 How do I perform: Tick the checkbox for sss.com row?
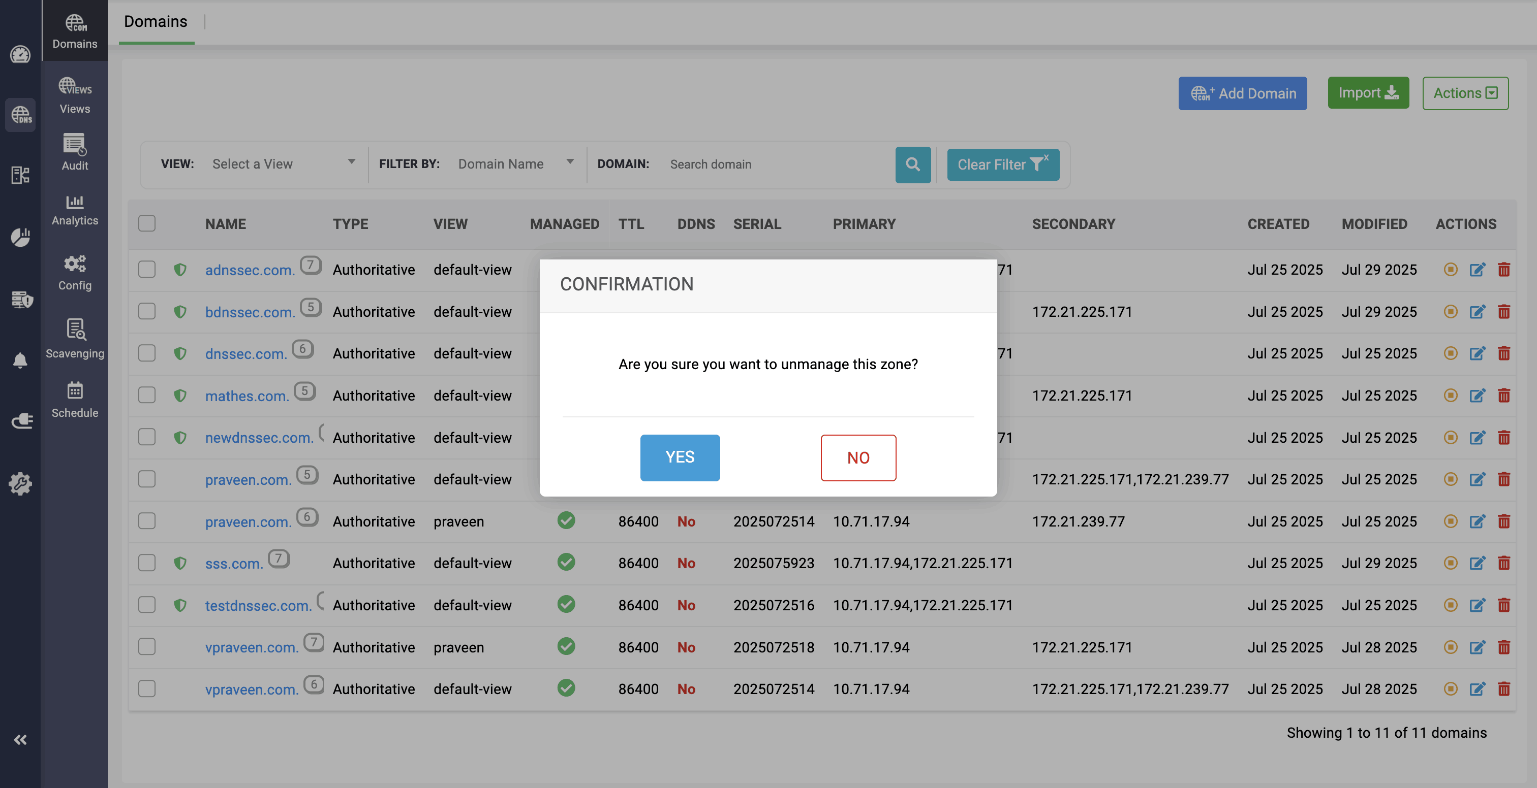point(147,563)
